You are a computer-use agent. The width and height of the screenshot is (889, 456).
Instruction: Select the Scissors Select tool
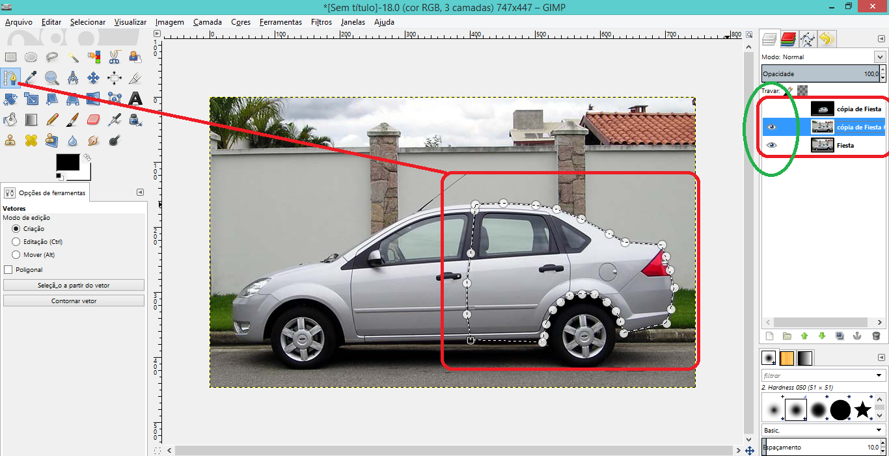pos(115,57)
